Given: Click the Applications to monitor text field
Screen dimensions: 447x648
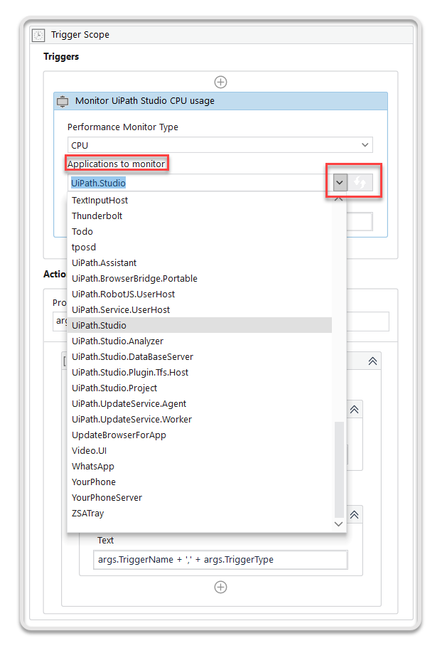Looking at the screenshot, I should point(200,183).
